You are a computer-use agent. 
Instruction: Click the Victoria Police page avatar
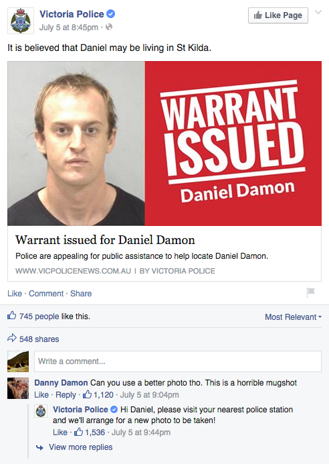pyautogui.click(x=21, y=21)
